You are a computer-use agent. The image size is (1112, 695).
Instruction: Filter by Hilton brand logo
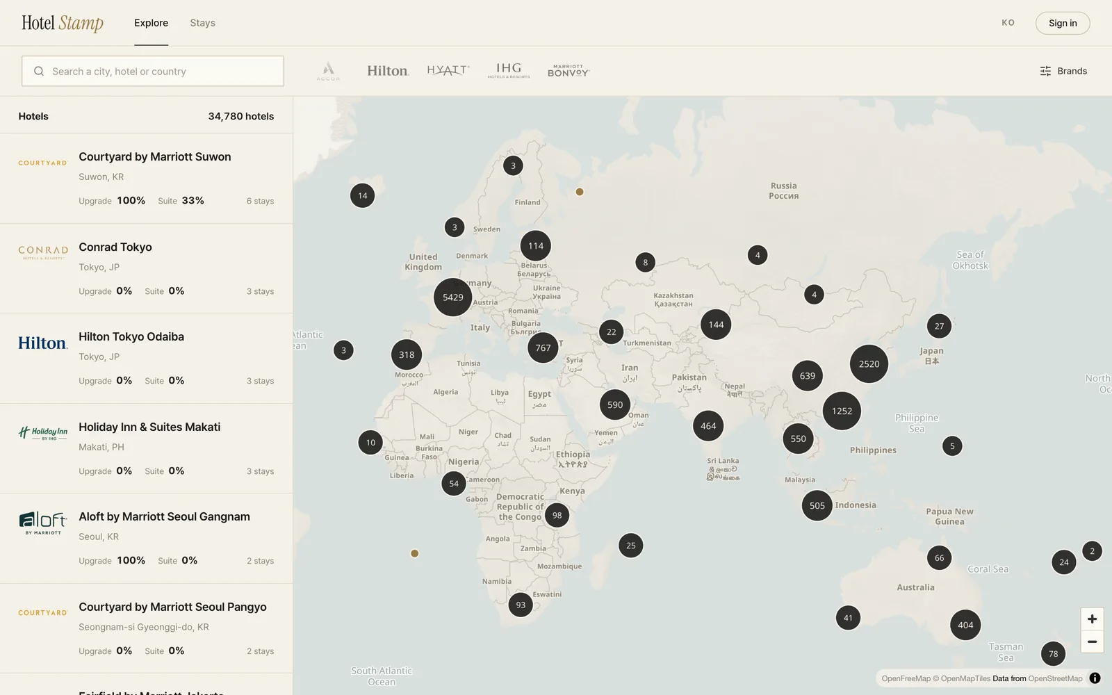coord(388,71)
